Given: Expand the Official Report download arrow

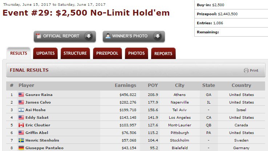Looking at the screenshot, I should tap(88, 36).
